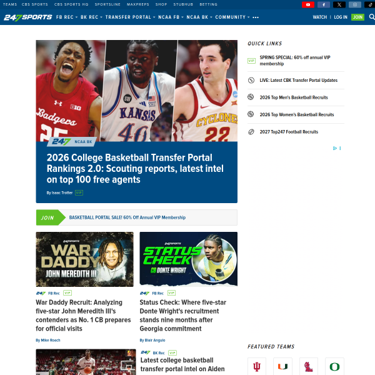Click the green JOIN button in header

[357, 17]
